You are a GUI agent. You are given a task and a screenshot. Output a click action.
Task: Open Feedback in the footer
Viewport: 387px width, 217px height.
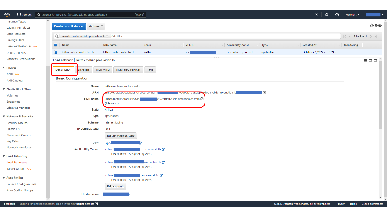[9, 204]
